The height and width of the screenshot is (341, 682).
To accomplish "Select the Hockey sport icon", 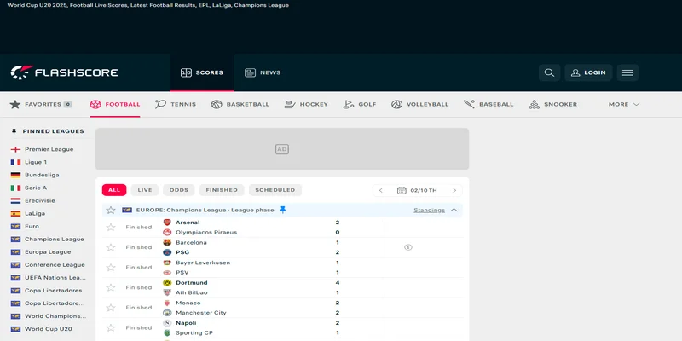I will [290, 104].
